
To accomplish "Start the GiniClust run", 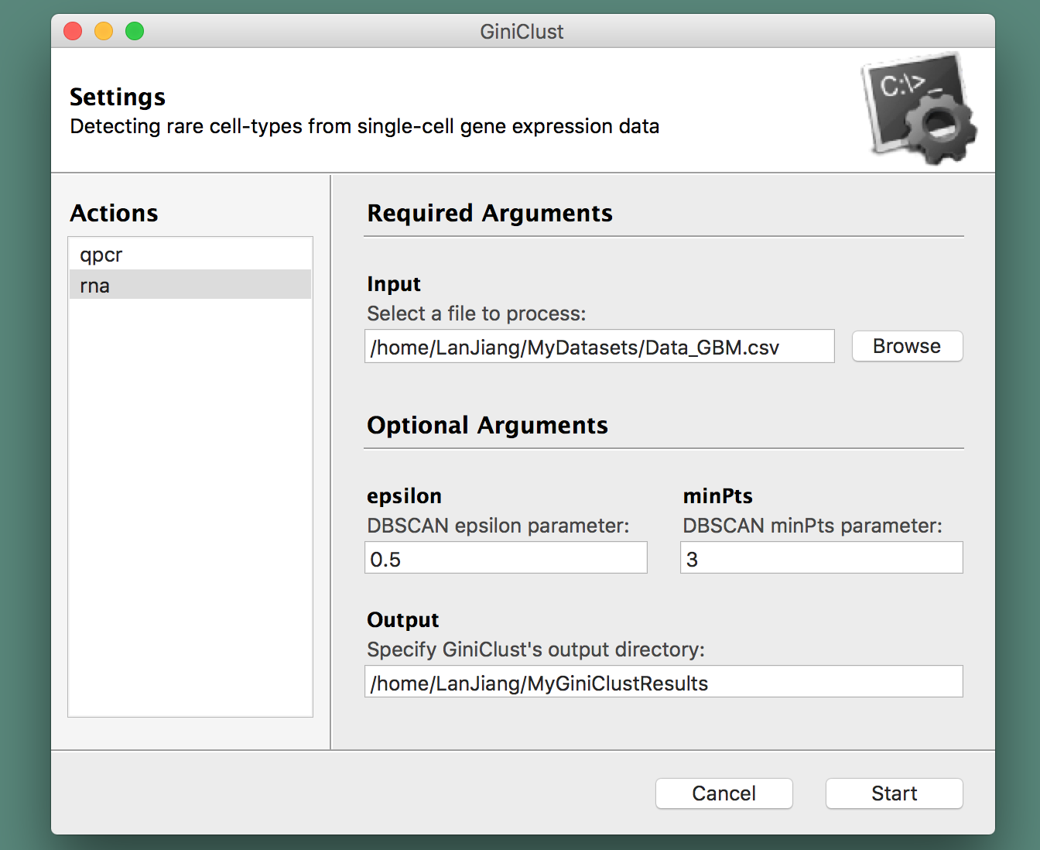I will 894,793.
